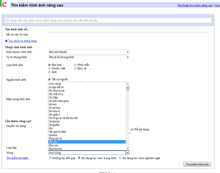The image size is (220, 173).
Task: Select the Hình mẫu radio option
Action: [75, 65]
